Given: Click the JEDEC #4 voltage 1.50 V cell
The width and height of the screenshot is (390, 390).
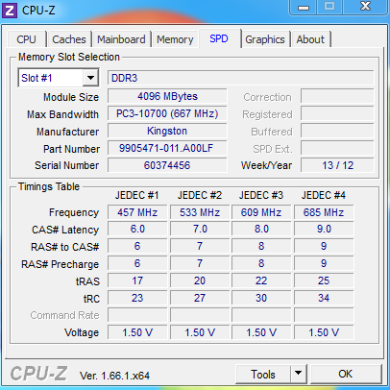Looking at the screenshot, I should (324, 332).
